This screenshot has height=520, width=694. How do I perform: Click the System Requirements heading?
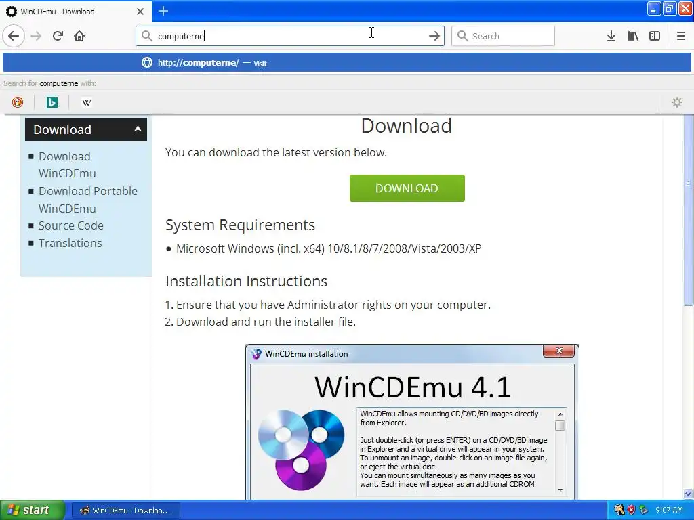240,225
